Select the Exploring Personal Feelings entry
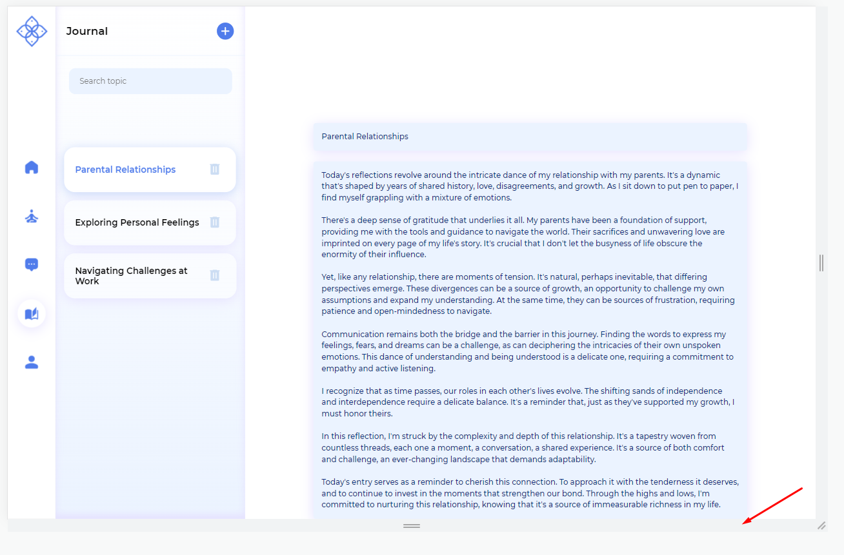844x555 pixels. point(137,222)
